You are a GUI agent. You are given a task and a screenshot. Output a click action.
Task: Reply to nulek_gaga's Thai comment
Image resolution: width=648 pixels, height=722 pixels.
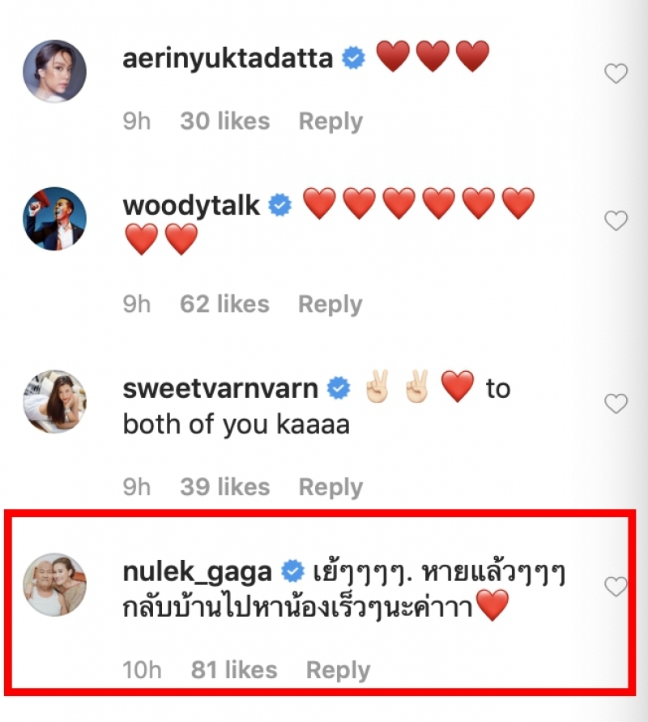338,671
